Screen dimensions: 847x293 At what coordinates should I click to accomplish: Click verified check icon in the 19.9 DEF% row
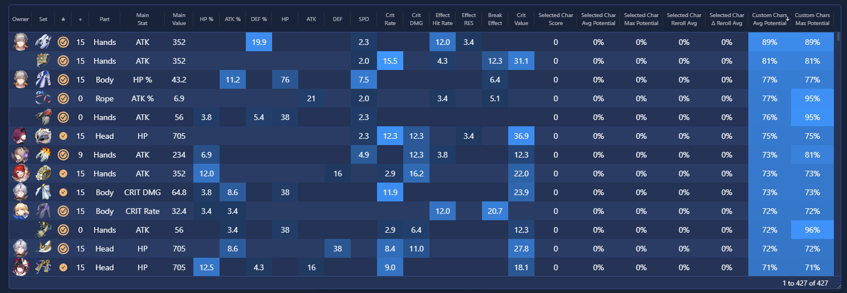tap(63, 42)
